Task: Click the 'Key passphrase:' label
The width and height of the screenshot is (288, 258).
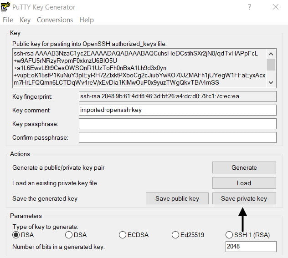Action: [35, 124]
